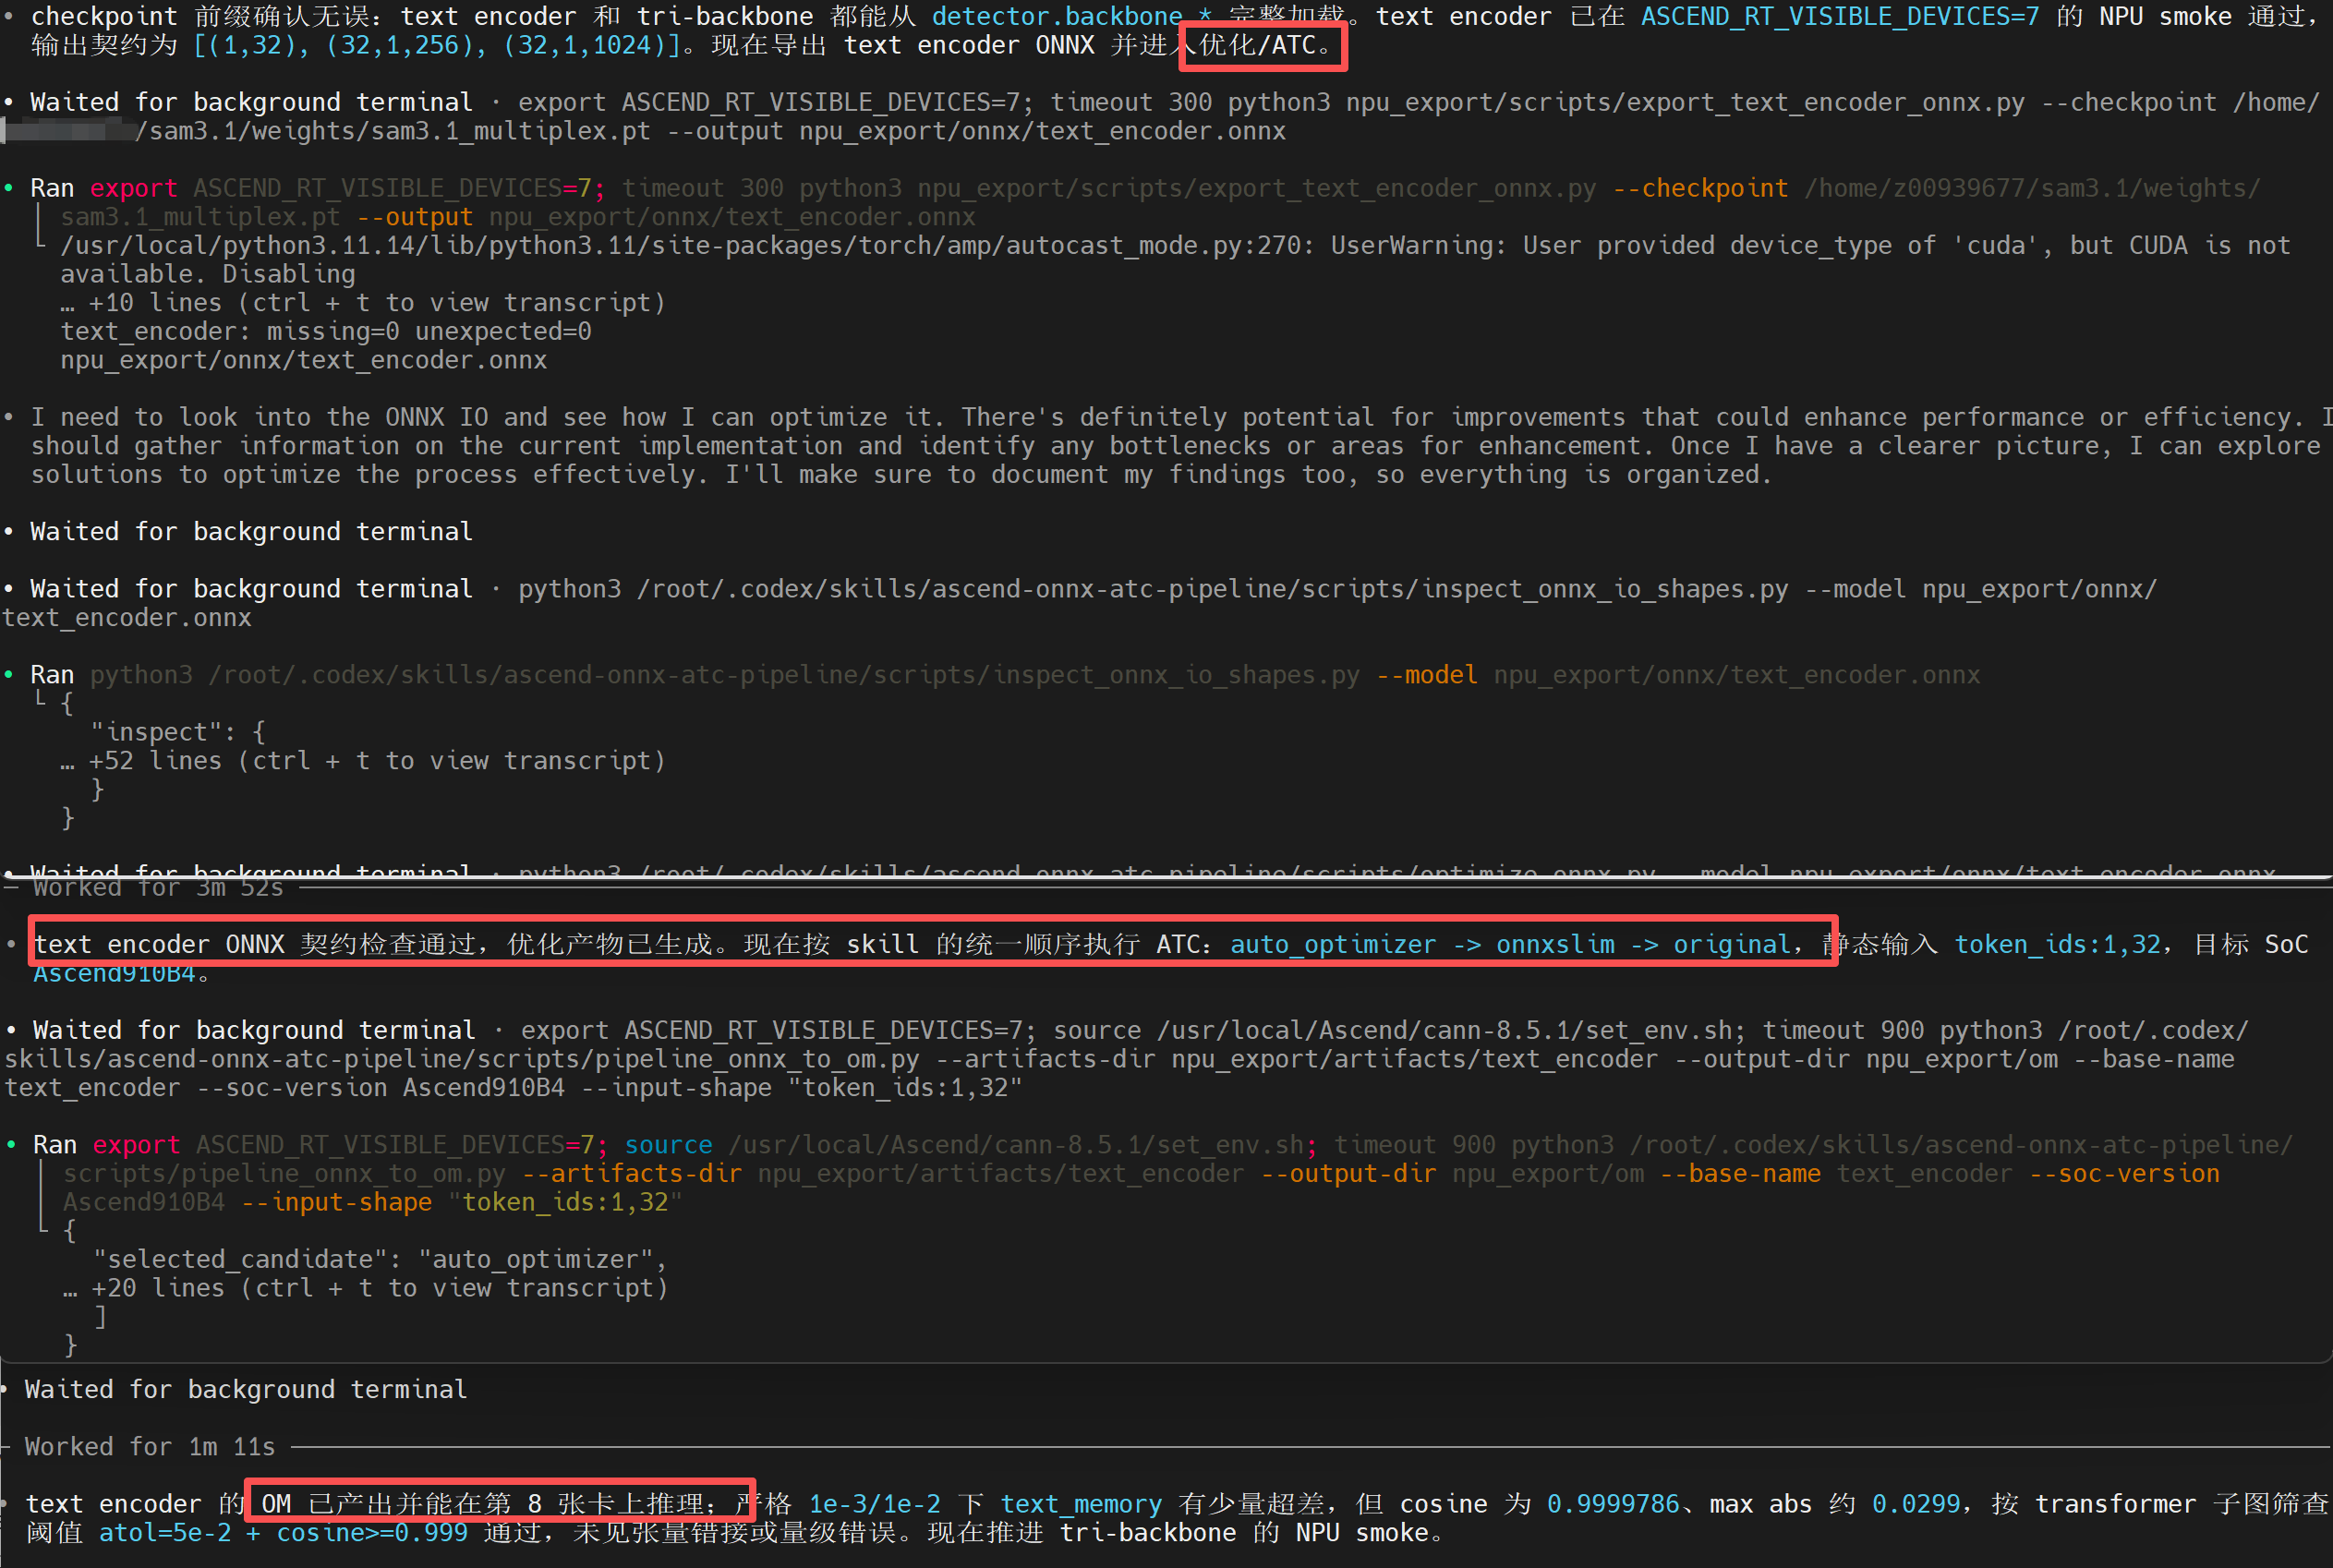Click 'autocast_mode.py:270' in the warning path
The height and width of the screenshot is (1568, 2333).
click(x=1159, y=245)
